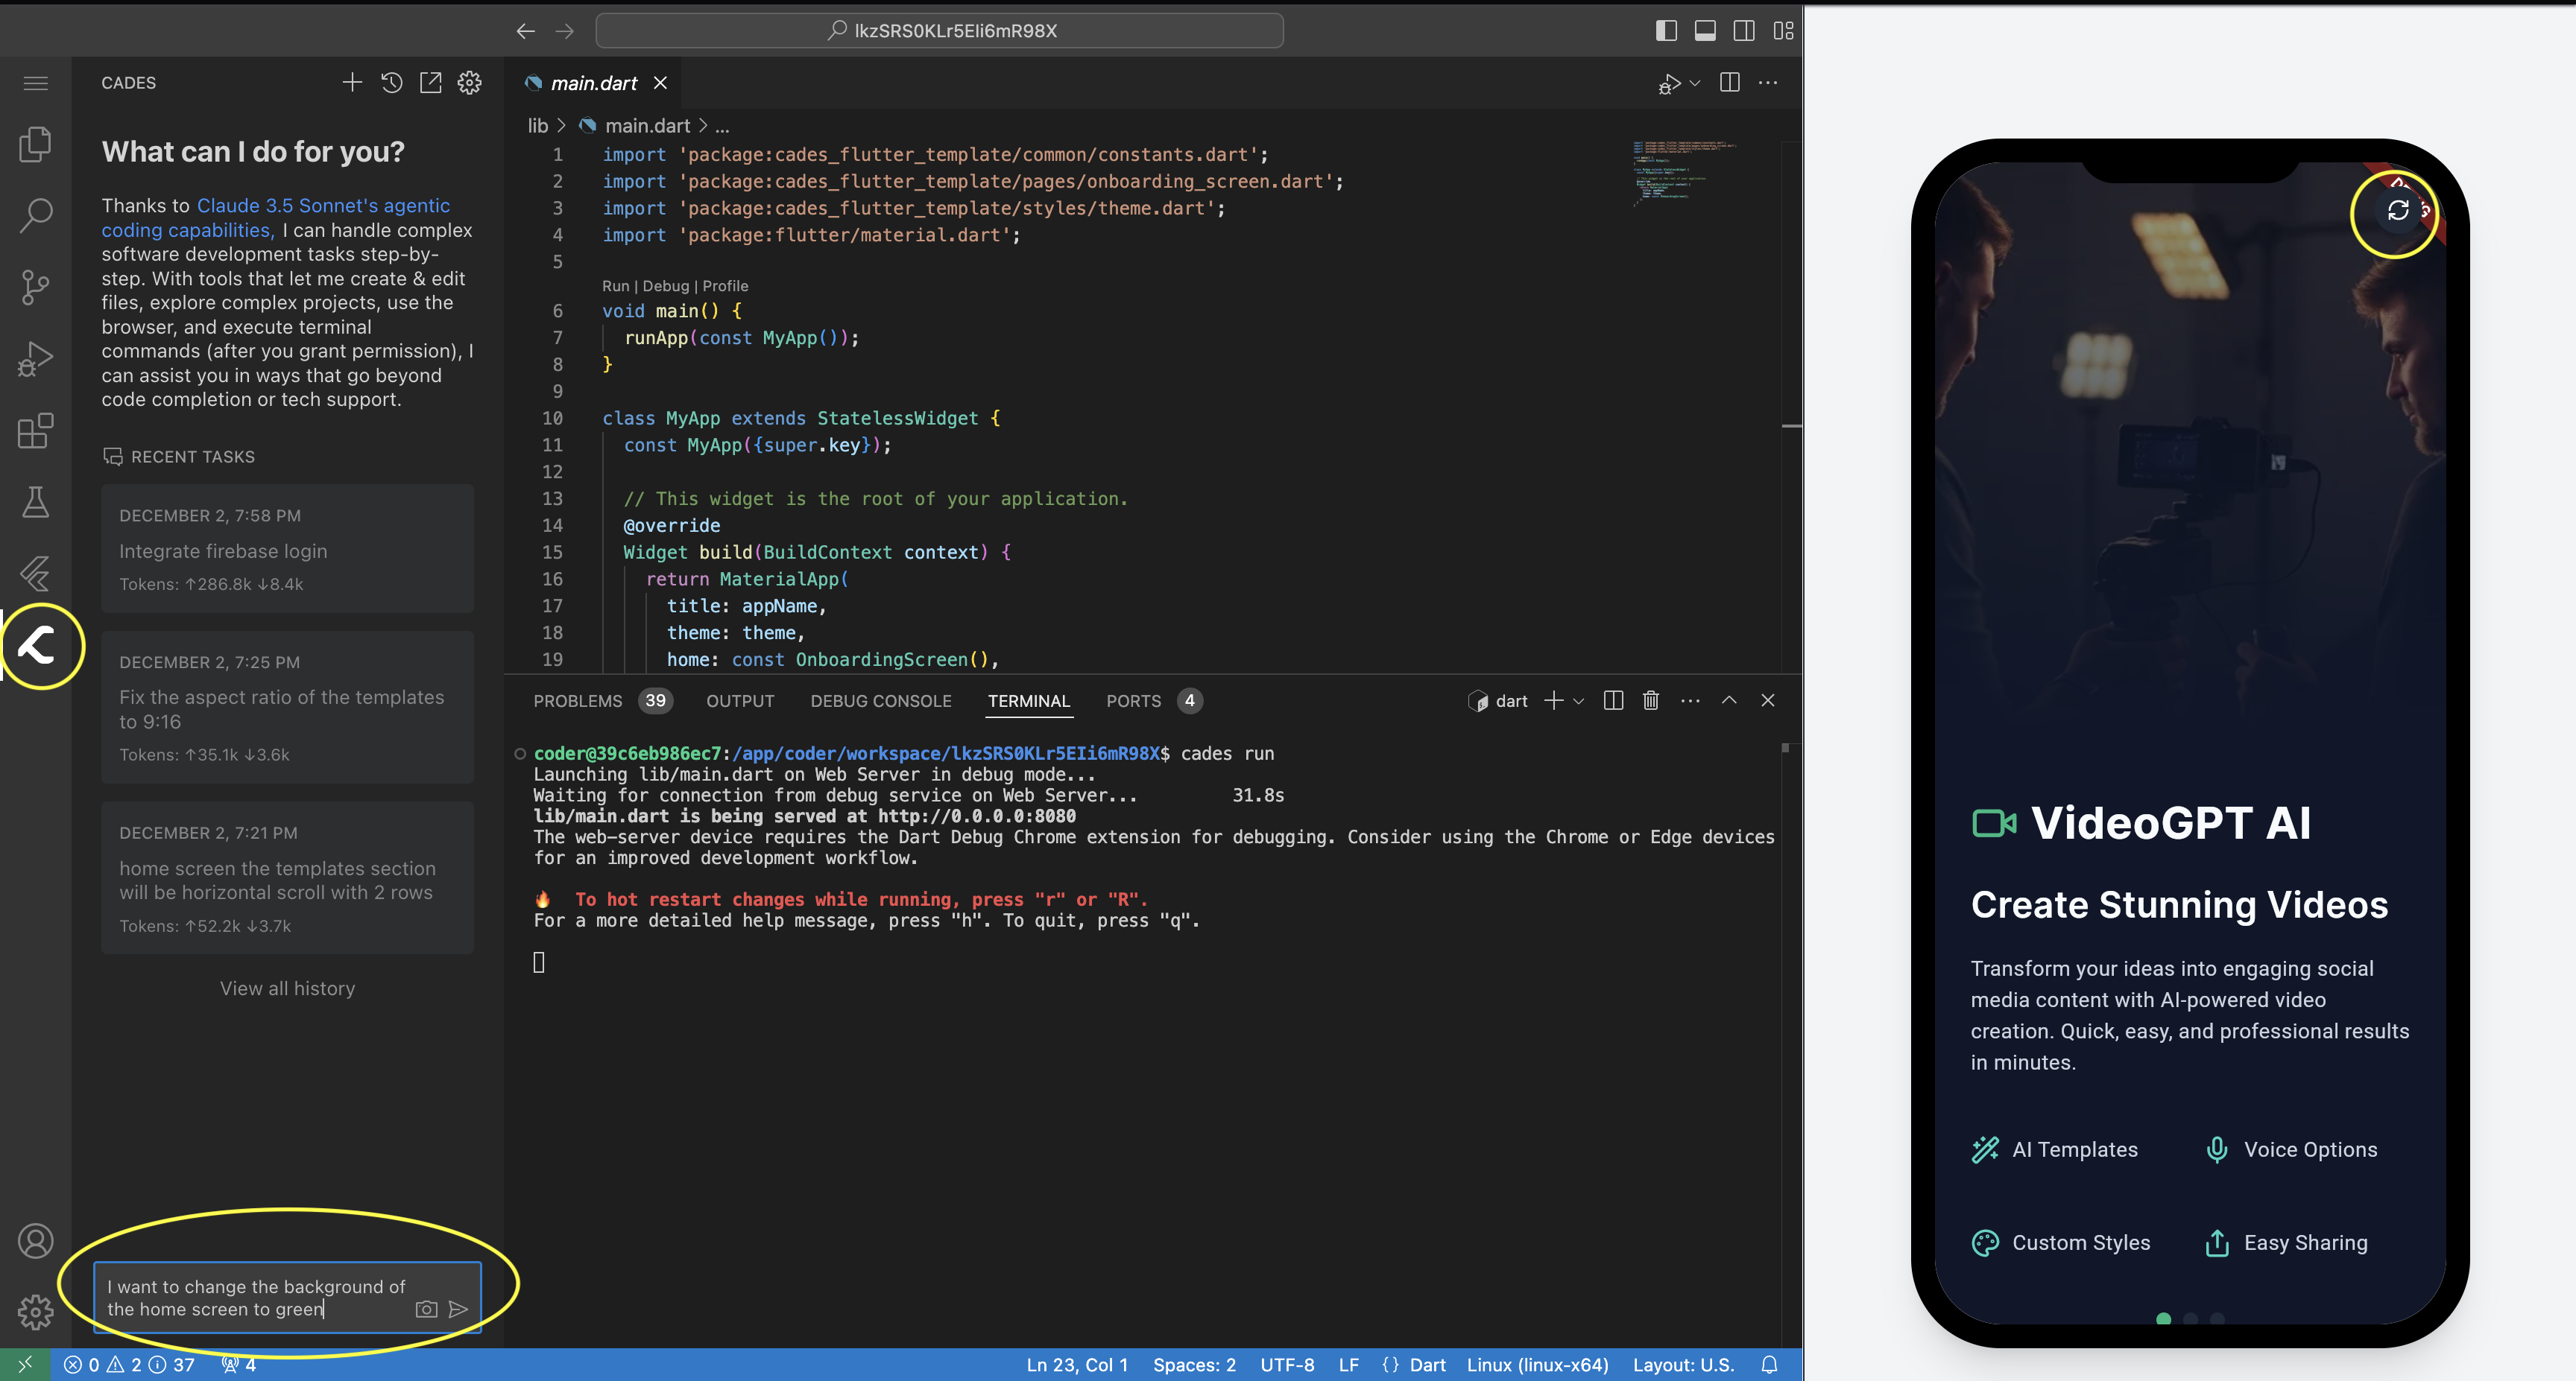The height and width of the screenshot is (1381, 2576).
Task: Open the CADES task history icon
Action: pos(391,82)
